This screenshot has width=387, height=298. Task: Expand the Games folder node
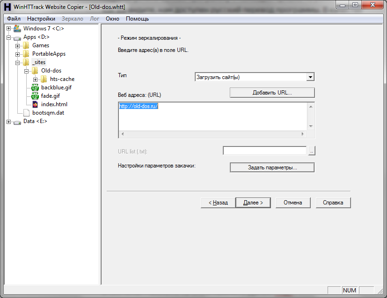coord(17,46)
